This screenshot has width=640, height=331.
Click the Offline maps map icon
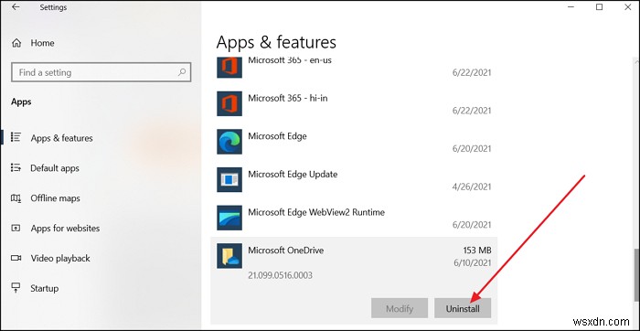click(16, 198)
